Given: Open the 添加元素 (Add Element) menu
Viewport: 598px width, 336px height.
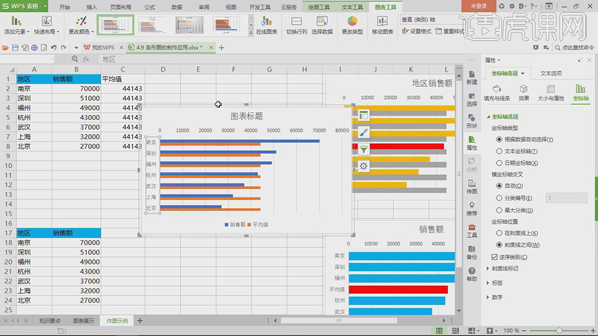Looking at the screenshot, I should click(16, 25).
